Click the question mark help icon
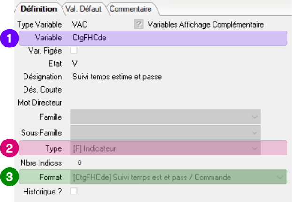This screenshot has width=292, height=202. point(138,24)
